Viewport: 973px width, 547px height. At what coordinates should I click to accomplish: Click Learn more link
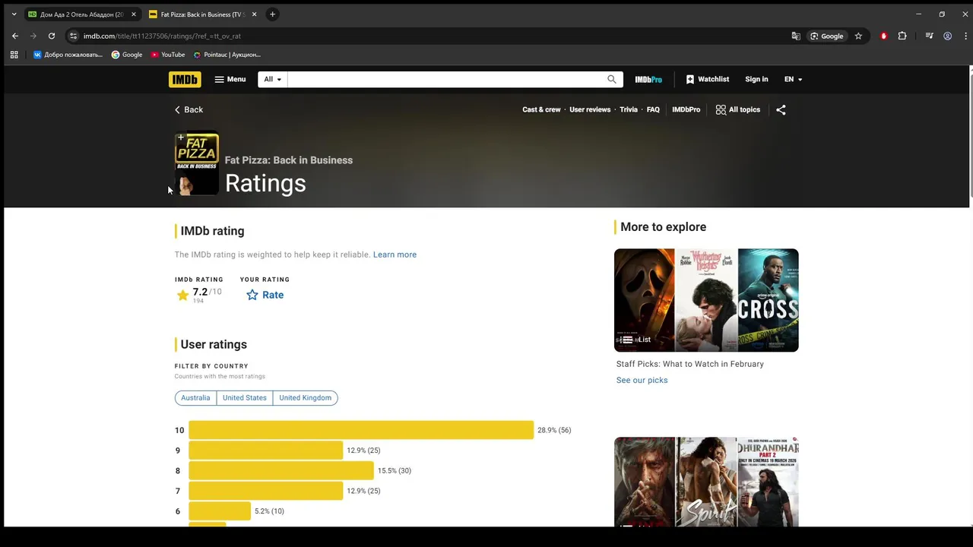tap(395, 255)
